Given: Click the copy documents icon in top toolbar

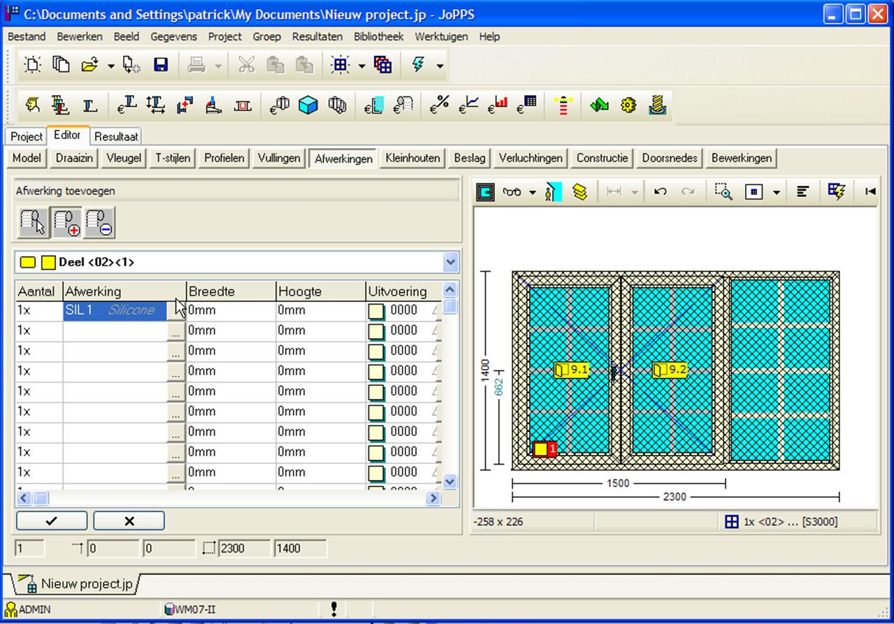Looking at the screenshot, I should point(62,65).
